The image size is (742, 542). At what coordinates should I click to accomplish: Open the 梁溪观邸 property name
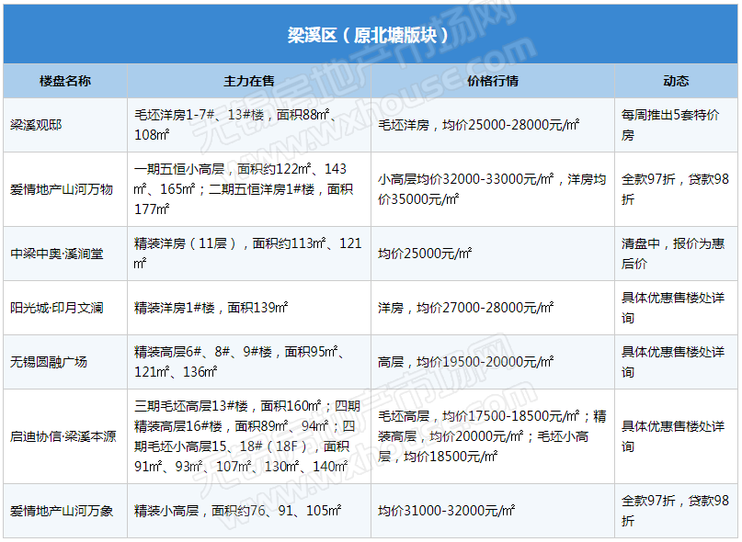[37, 125]
